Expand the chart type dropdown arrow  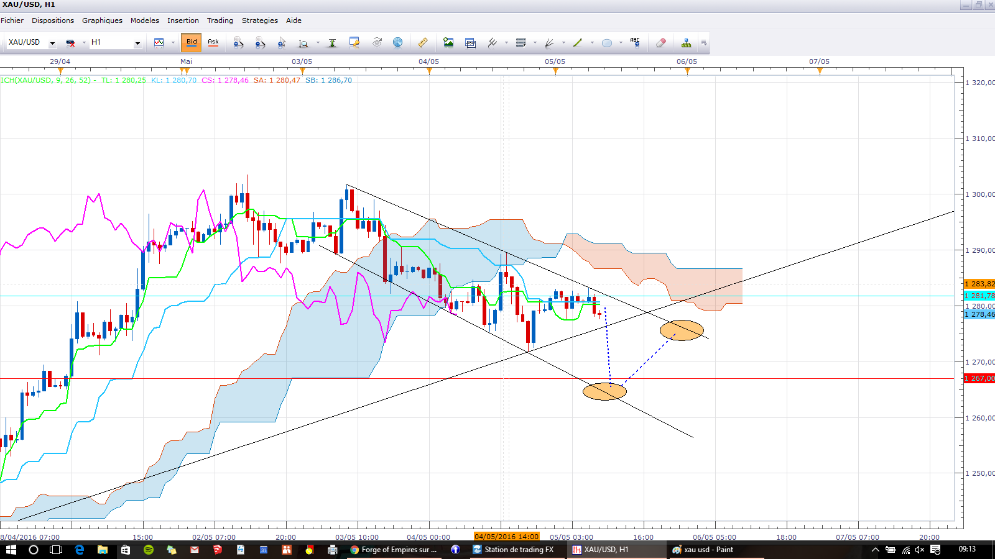pos(173,43)
